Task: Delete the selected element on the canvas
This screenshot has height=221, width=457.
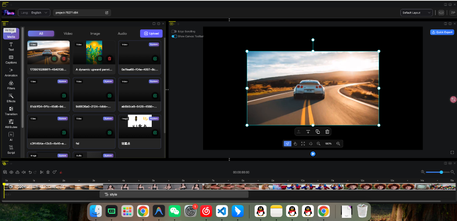Action: 327,132
